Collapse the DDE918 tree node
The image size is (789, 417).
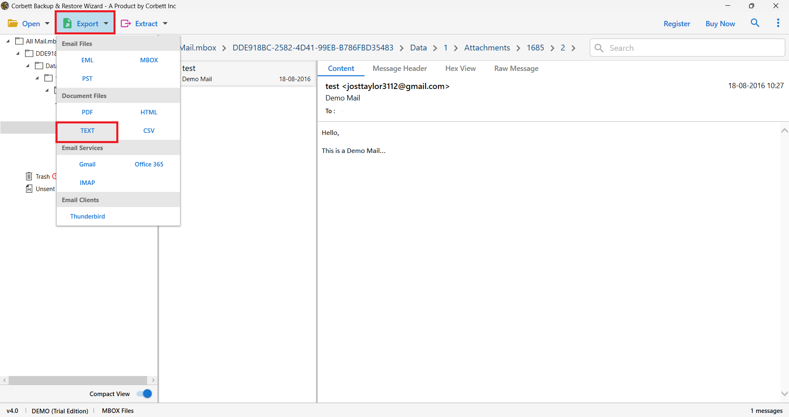point(18,53)
